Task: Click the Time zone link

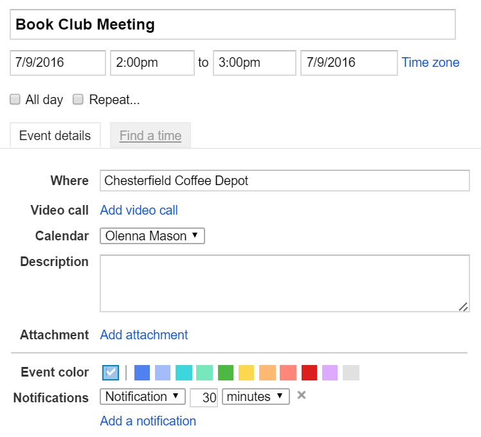Action: 430,62
